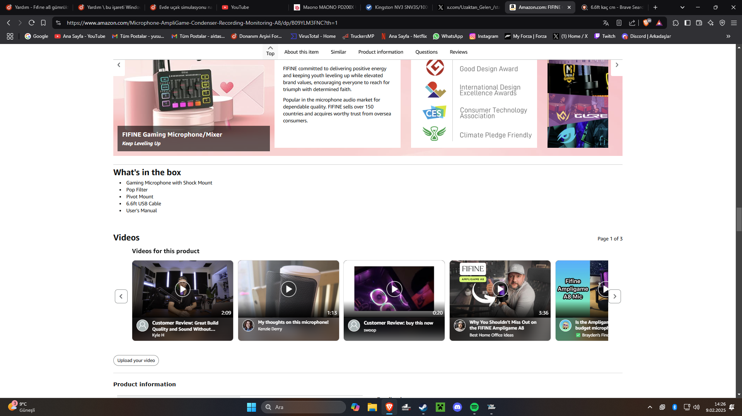Go to Questions section
This screenshot has height=416, width=742.
click(426, 52)
